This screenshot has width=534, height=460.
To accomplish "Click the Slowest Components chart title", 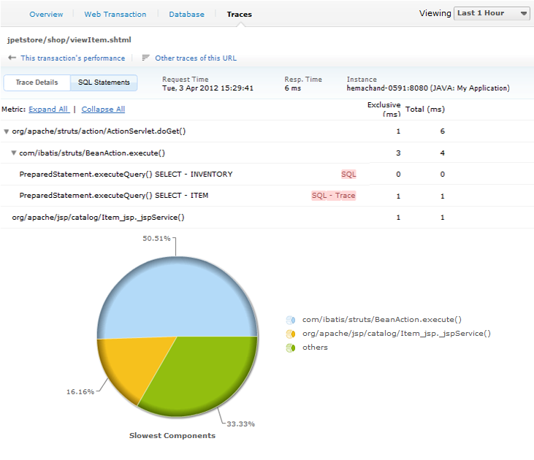I will click(x=172, y=435).
